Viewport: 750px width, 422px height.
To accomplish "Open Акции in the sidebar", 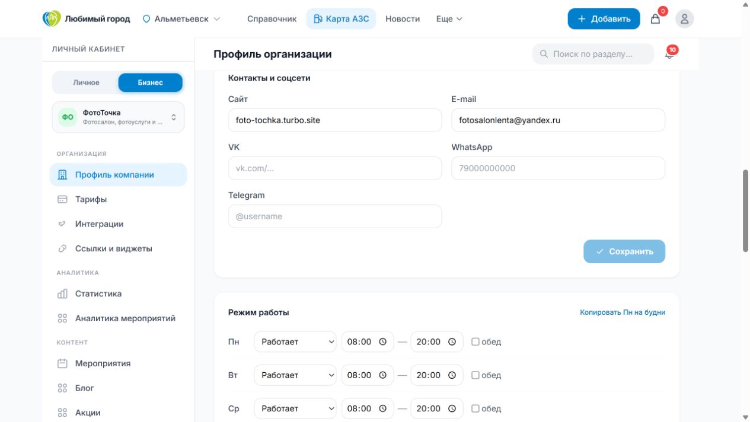I will (118, 413).
